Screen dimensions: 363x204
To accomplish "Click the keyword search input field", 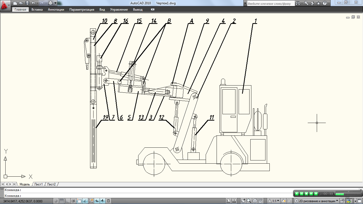I will tap(271, 3).
